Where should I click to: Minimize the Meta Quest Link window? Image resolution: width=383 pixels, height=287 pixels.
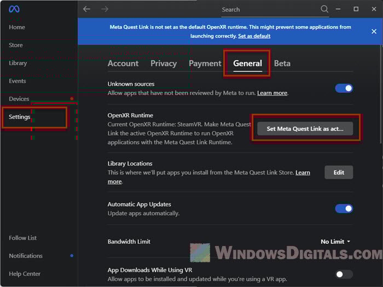point(338,9)
